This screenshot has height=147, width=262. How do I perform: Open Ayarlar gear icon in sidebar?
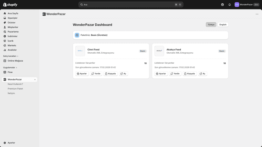pos(5,143)
